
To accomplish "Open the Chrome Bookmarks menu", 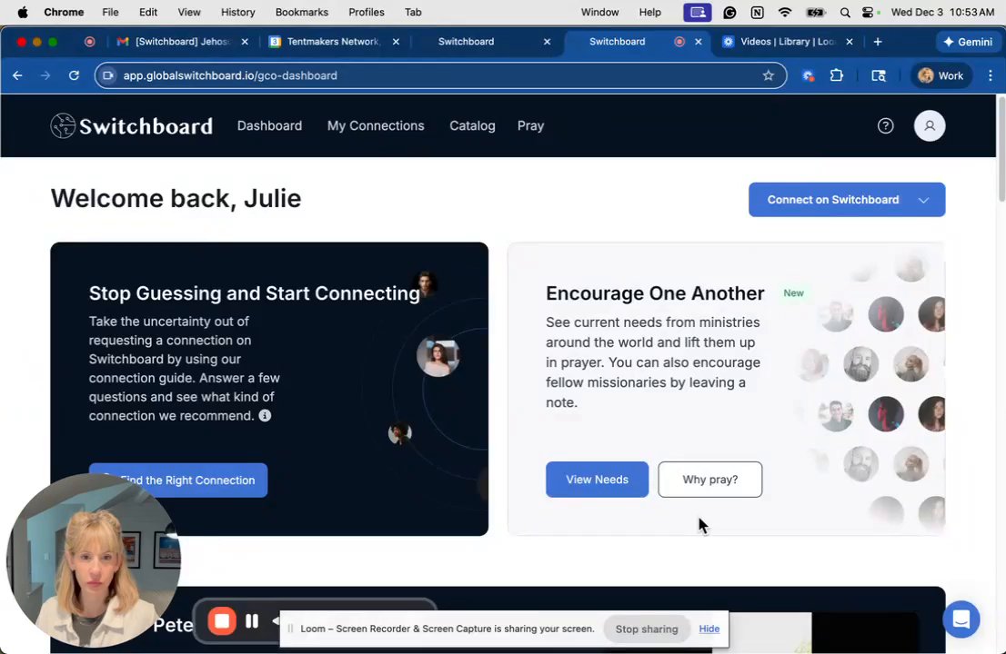I will pos(302,12).
